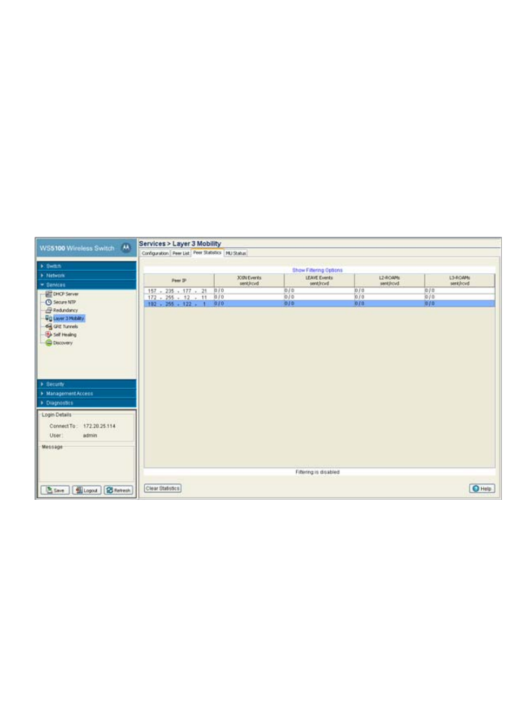
Task: Click the Connect To address 172.20.25.114
Action: pos(99,426)
